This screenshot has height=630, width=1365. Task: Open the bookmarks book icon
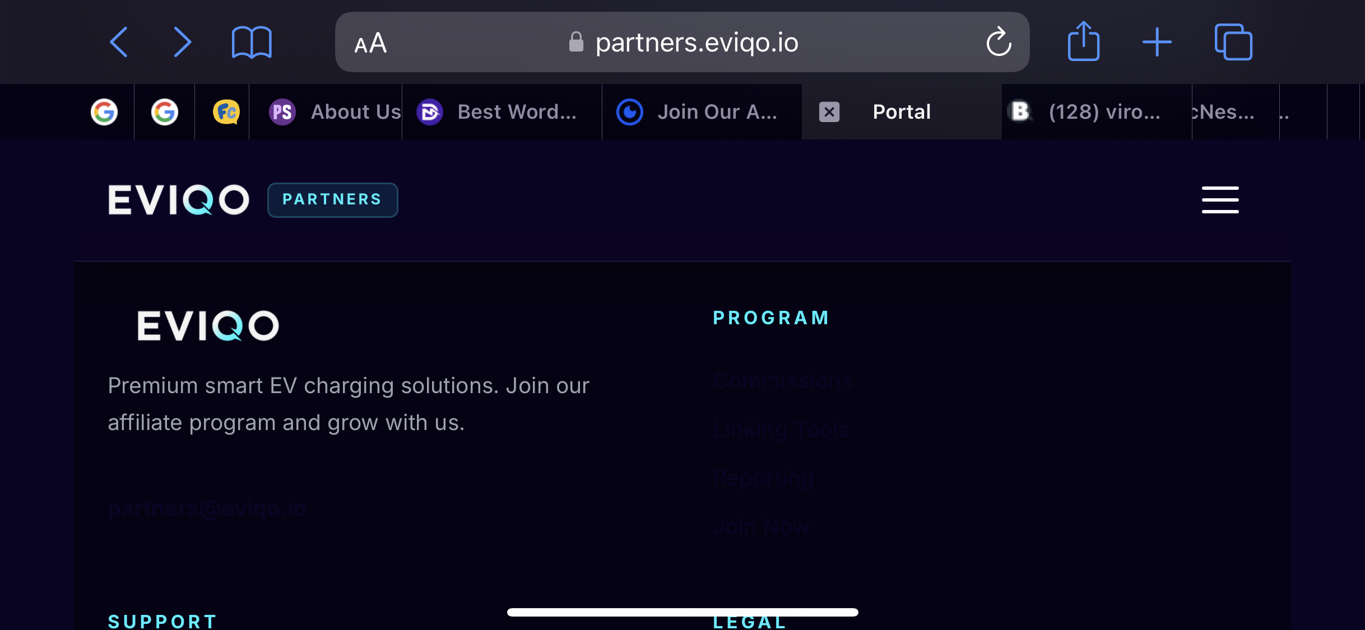point(252,43)
